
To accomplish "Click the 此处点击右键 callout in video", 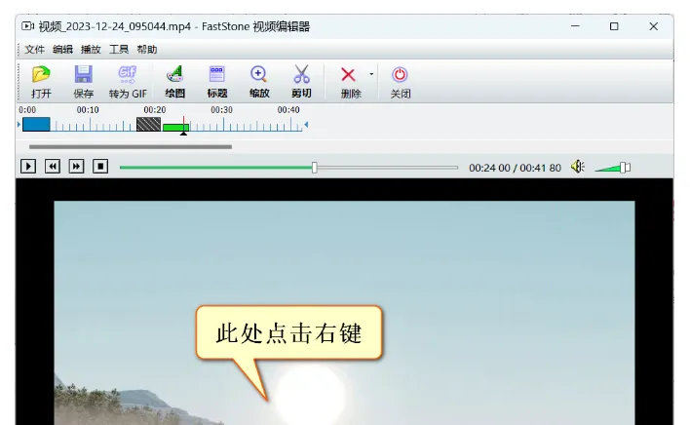I will [x=289, y=333].
